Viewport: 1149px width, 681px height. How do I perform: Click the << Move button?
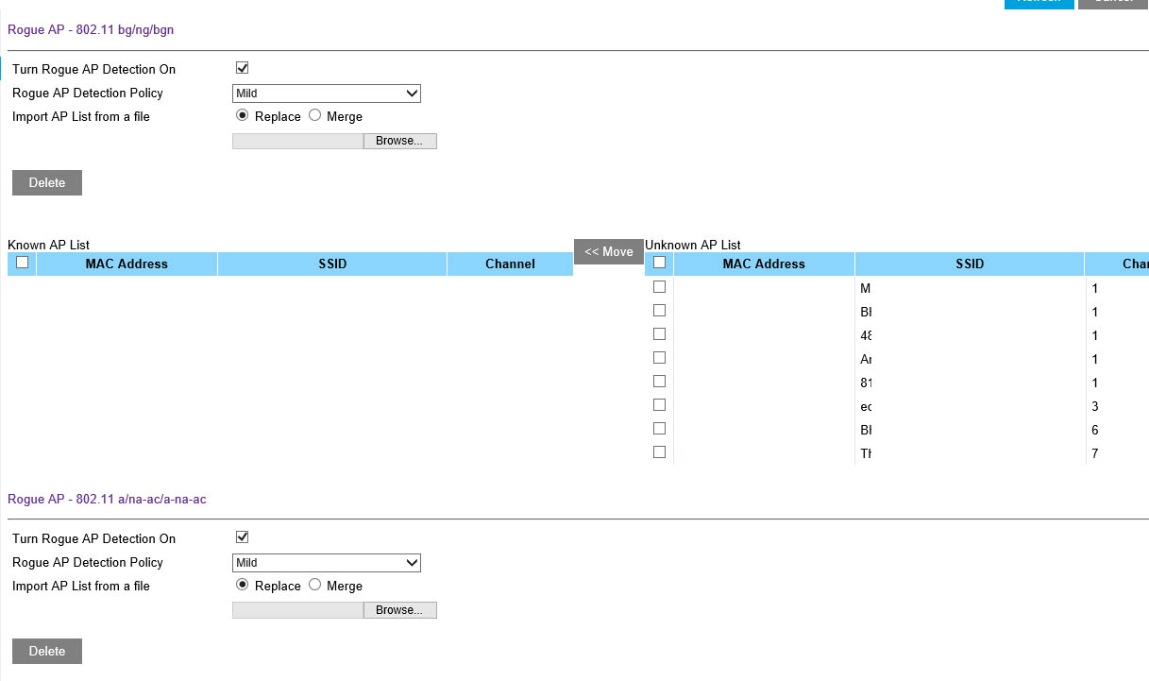(x=609, y=251)
